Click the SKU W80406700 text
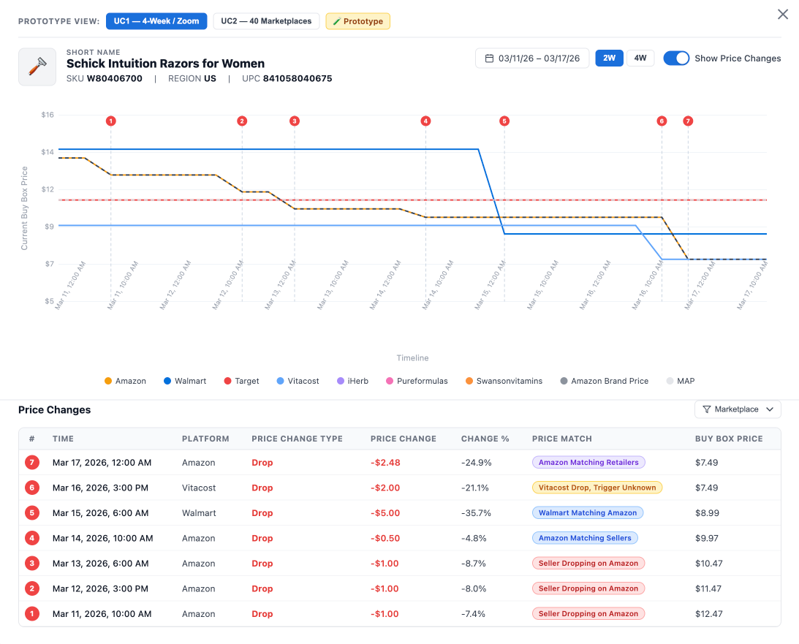 [105, 78]
